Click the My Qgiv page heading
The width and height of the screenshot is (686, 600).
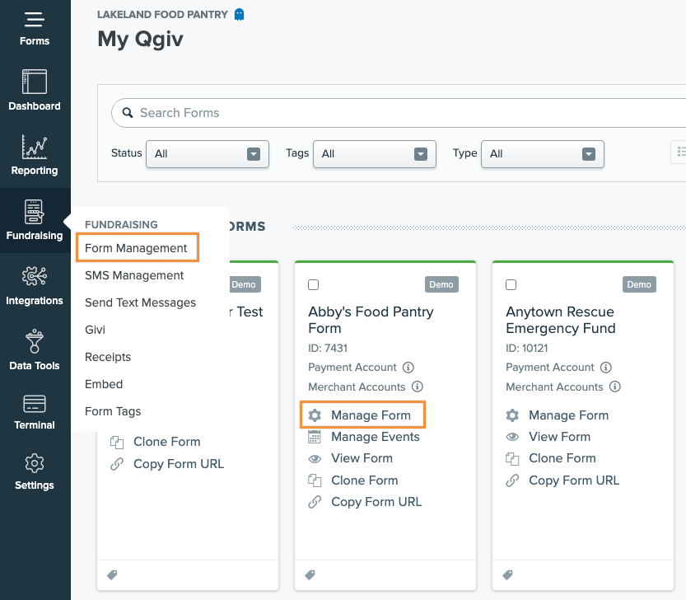[x=140, y=40]
